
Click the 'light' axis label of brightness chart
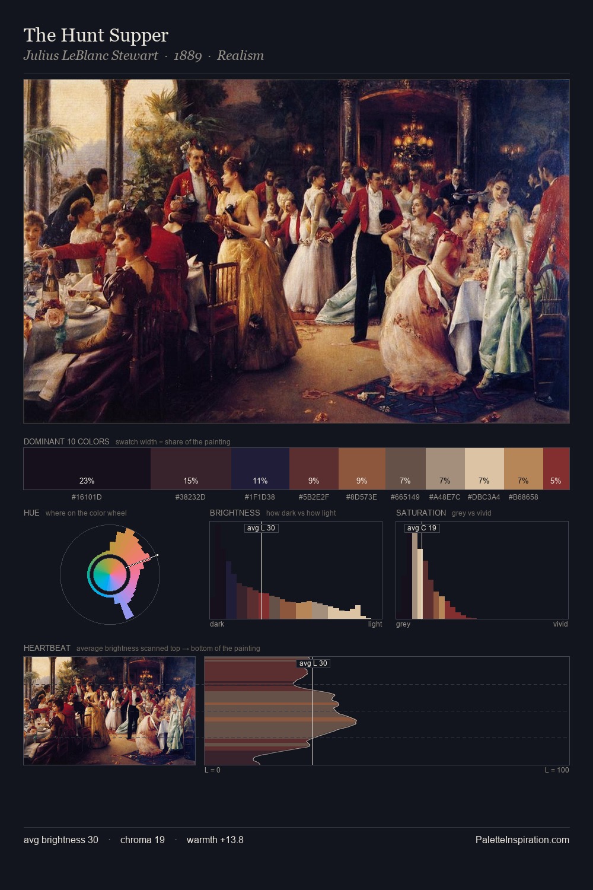point(375,624)
